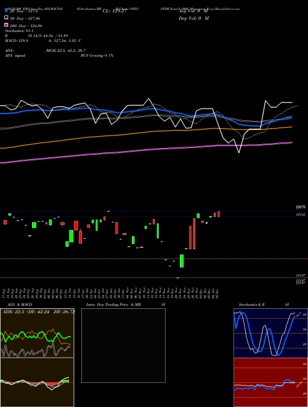The height and width of the screenshot is (407, 308).
Task: Click the MACD histogram panel
Action: (37, 382)
